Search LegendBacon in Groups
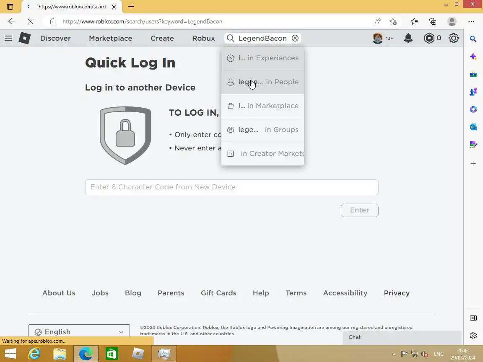Viewport: 483px width, 362px height. click(x=263, y=129)
